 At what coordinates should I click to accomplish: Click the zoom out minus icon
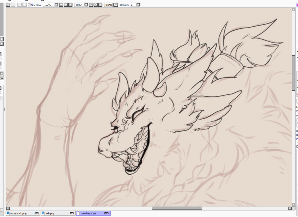click(x=61, y=5)
